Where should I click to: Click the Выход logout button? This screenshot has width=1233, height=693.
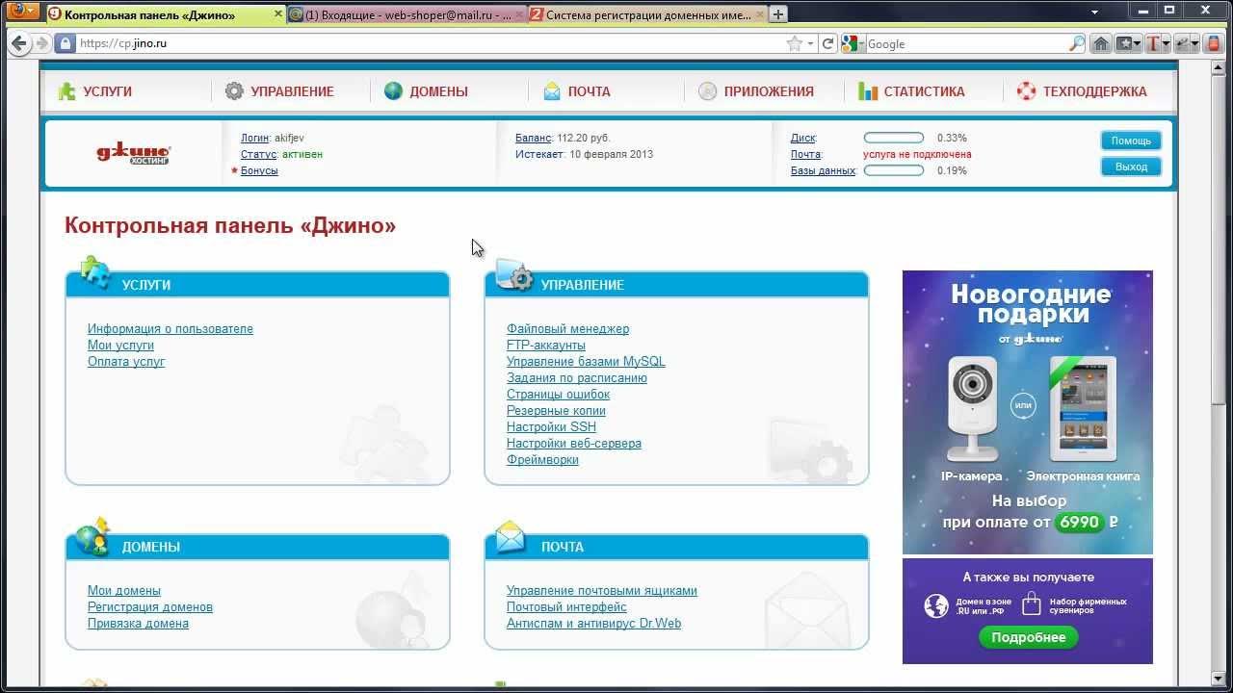[x=1131, y=167]
